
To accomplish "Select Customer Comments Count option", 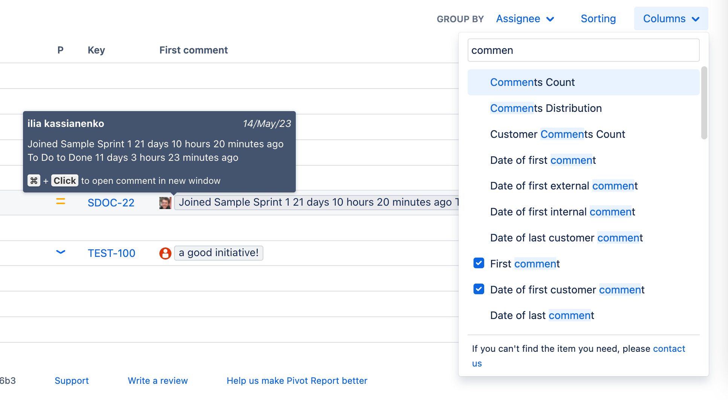I will [x=583, y=134].
